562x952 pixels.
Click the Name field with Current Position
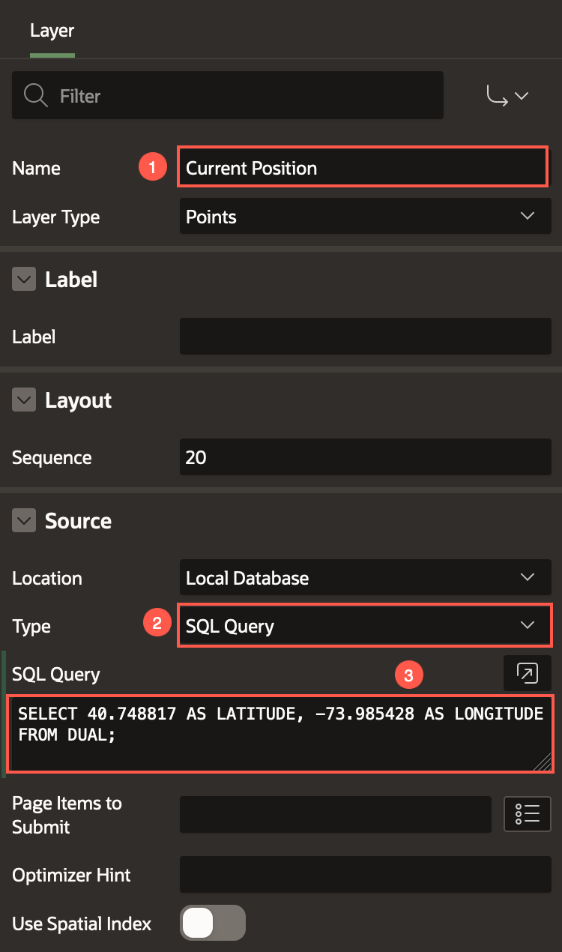pyautogui.click(x=363, y=168)
